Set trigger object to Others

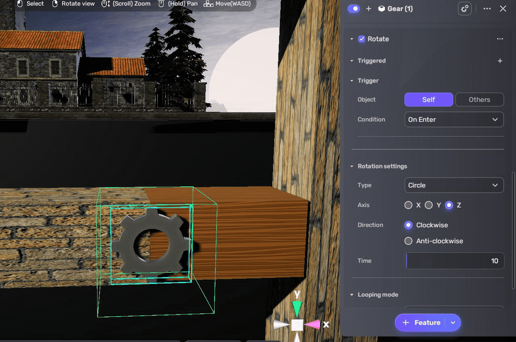coord(479,100)
